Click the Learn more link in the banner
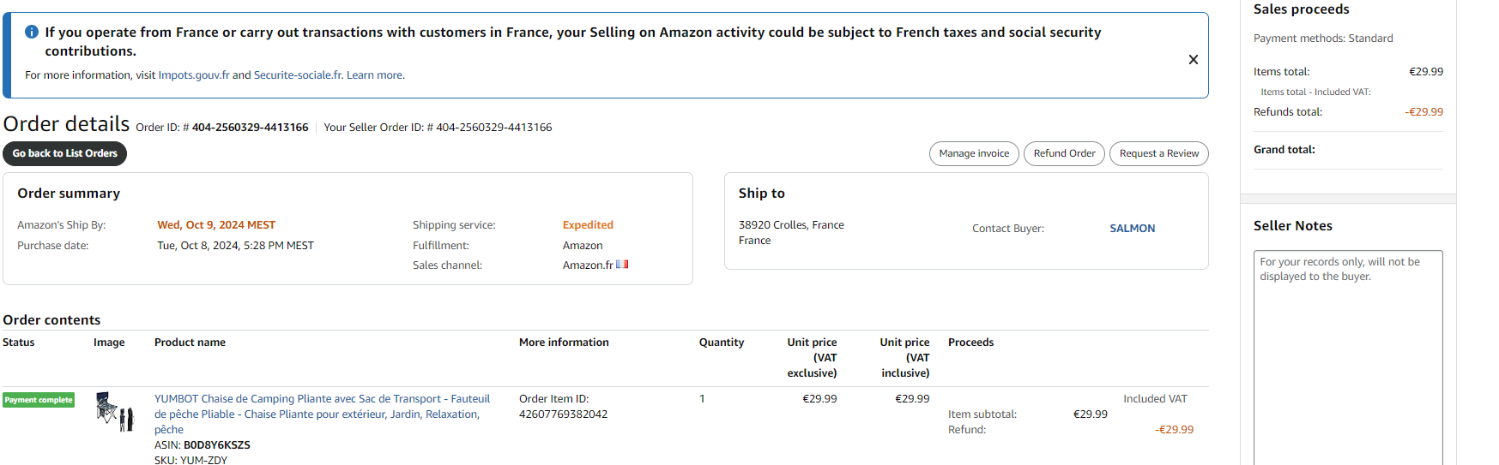 point(374,75)
